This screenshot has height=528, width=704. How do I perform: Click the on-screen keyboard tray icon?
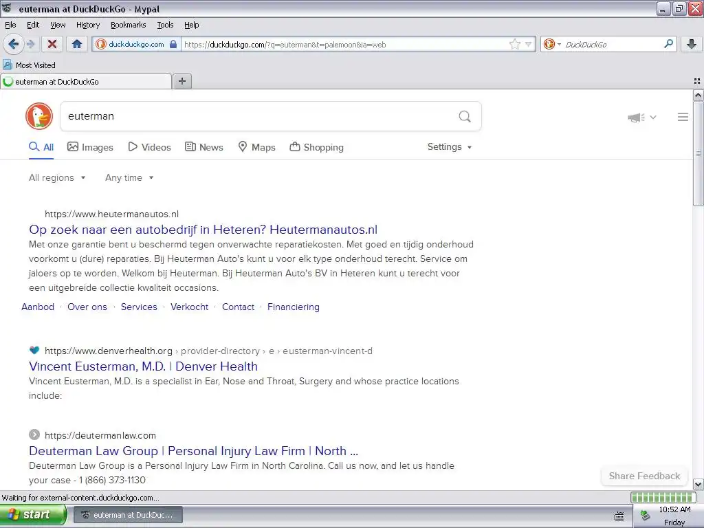pos(619,516)
